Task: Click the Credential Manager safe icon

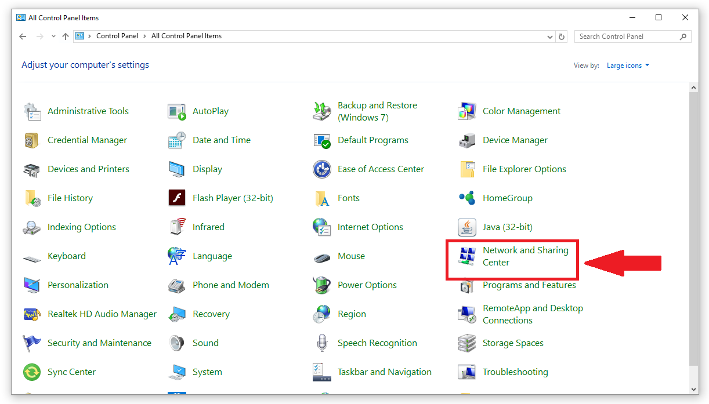Action: click(32, 140)
